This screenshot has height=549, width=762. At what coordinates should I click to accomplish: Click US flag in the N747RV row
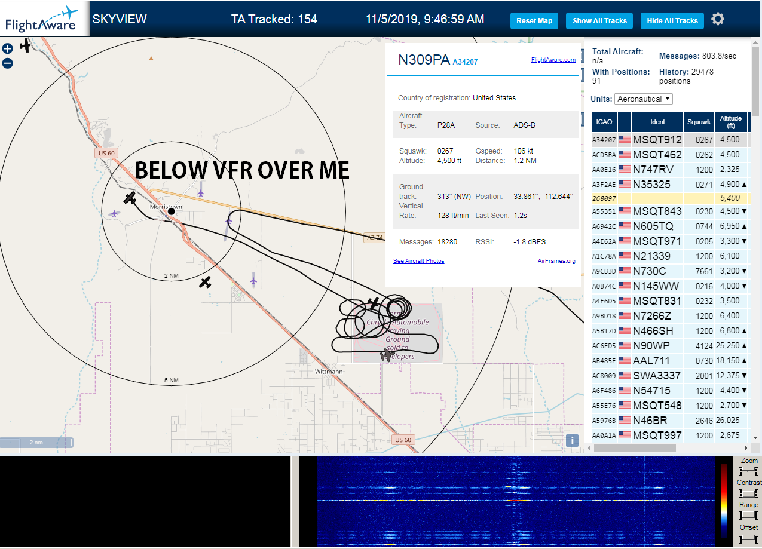(625, 170)
